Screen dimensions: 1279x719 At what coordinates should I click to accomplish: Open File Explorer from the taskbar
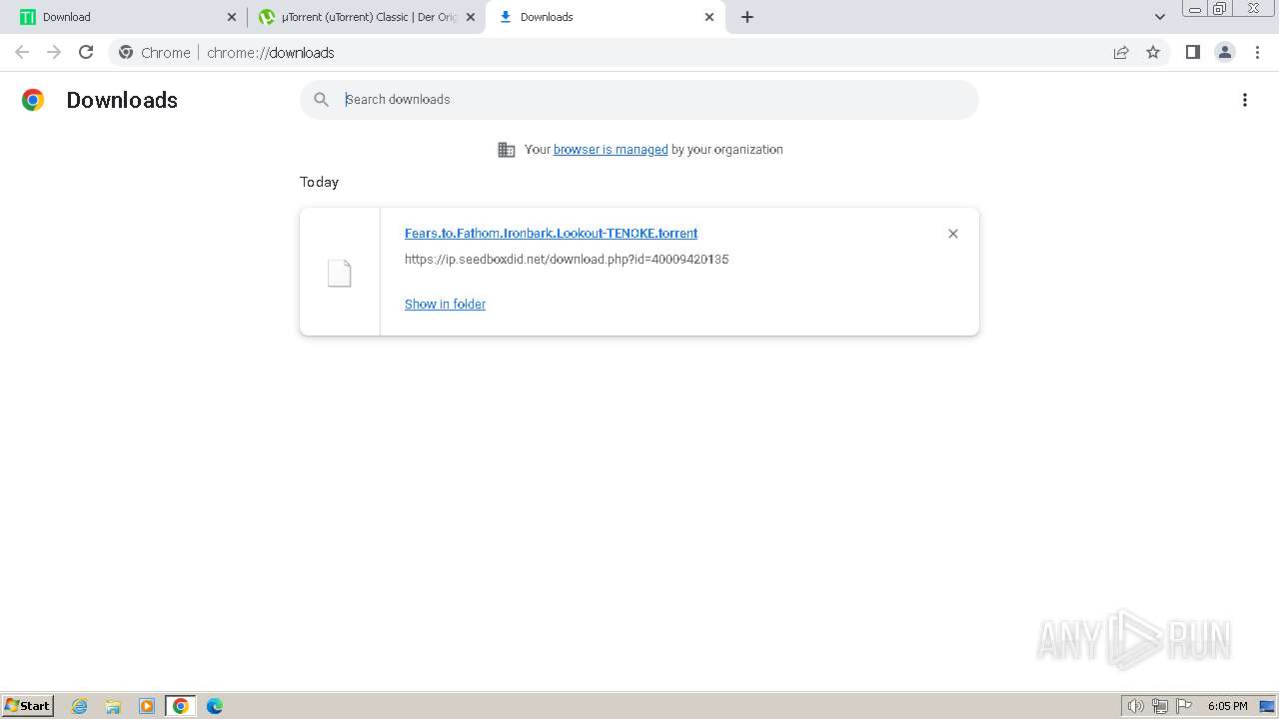pos(113,706)
